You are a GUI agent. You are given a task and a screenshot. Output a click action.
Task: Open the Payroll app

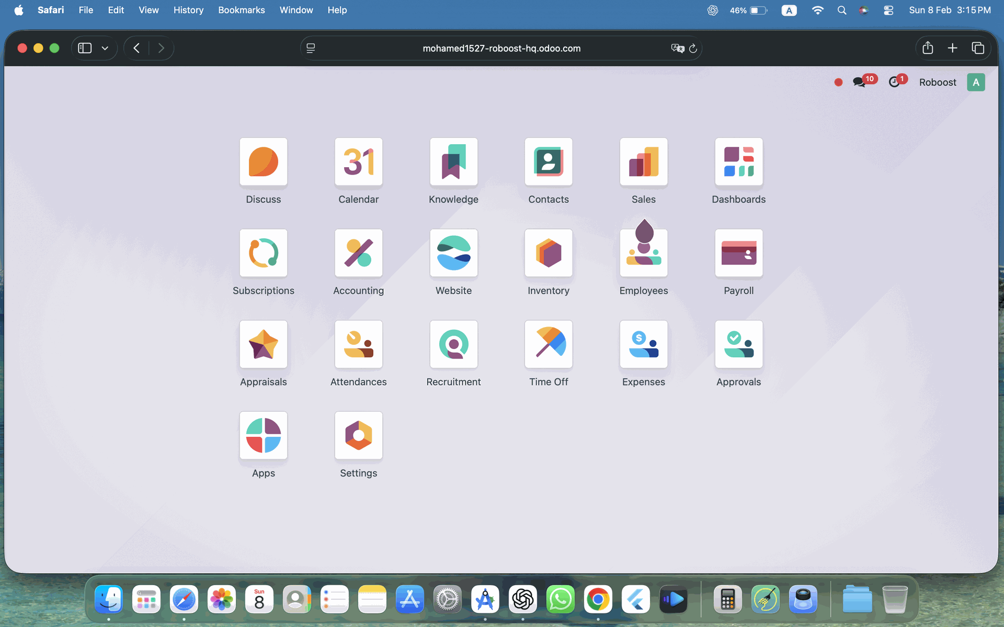tap(738, 253)
